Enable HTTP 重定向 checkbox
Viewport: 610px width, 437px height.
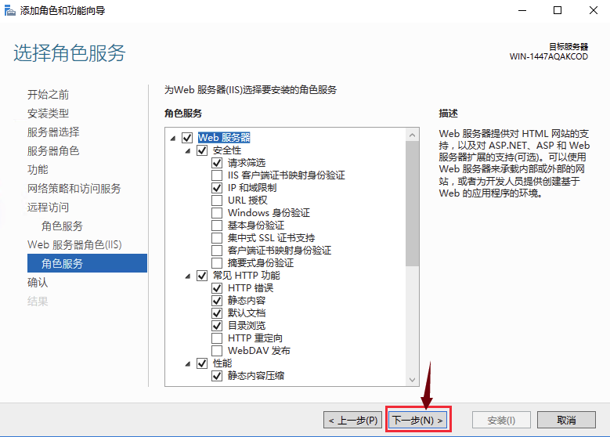click(x=217, y=338)
